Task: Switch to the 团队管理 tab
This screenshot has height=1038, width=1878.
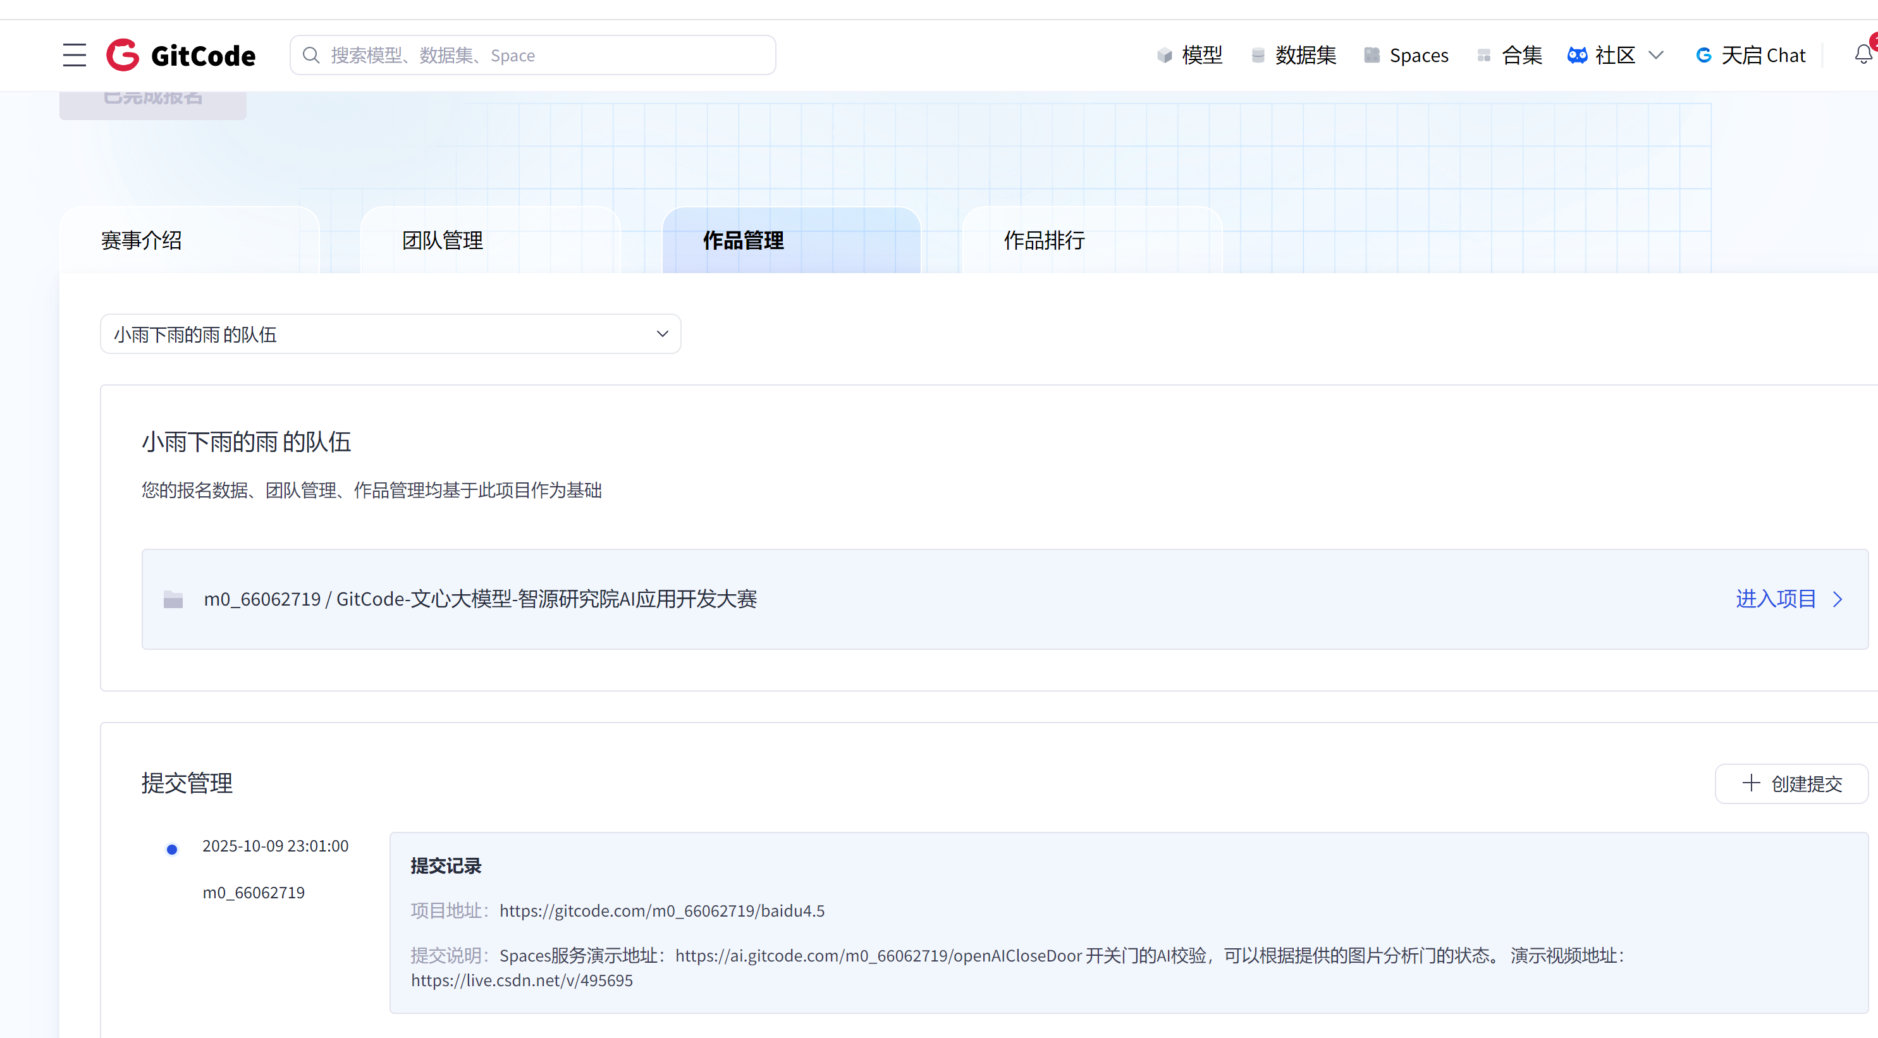Action: [x=443, y=241]
